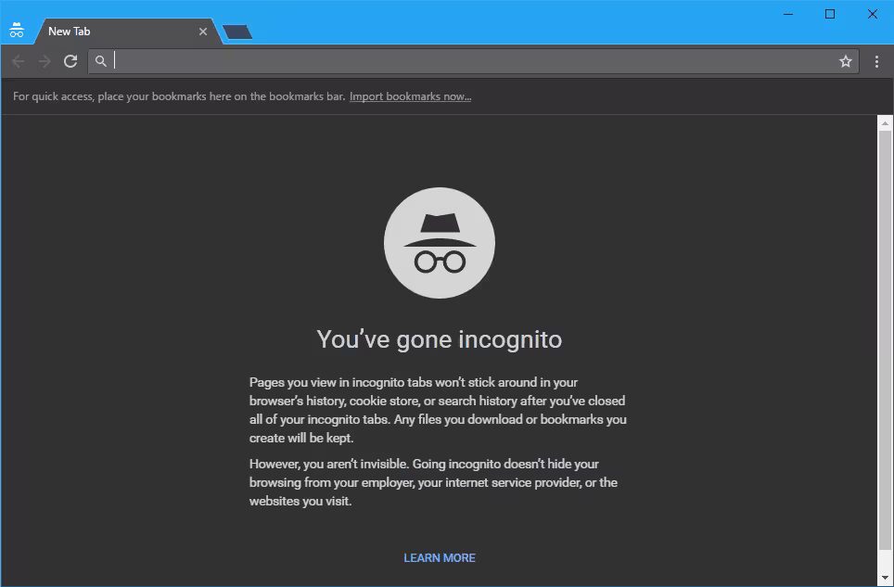Open the Chrome three-dot menu
The image size is (894, 587).
point(877,60)
